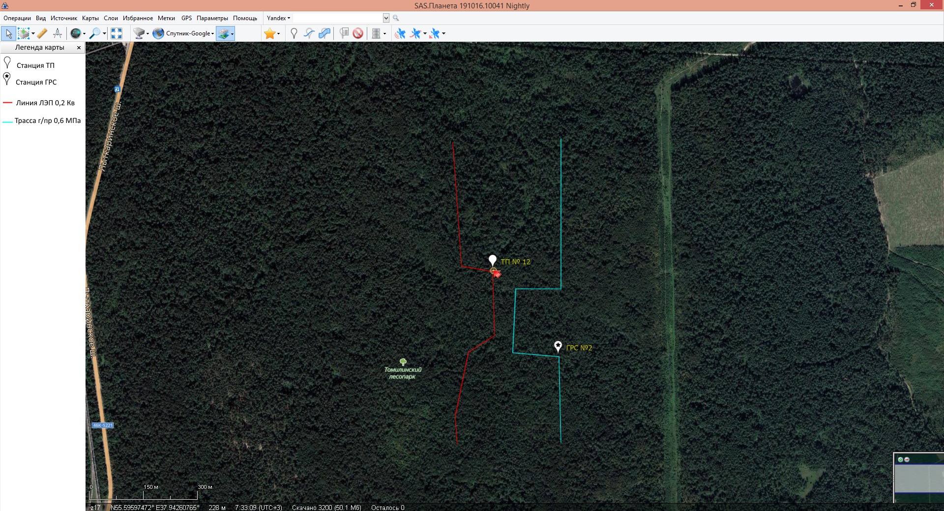
Task: Select the ruler distance measurement tool
Action: (42, 33)
